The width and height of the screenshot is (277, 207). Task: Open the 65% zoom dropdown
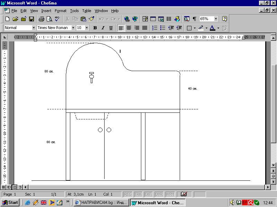216,19
